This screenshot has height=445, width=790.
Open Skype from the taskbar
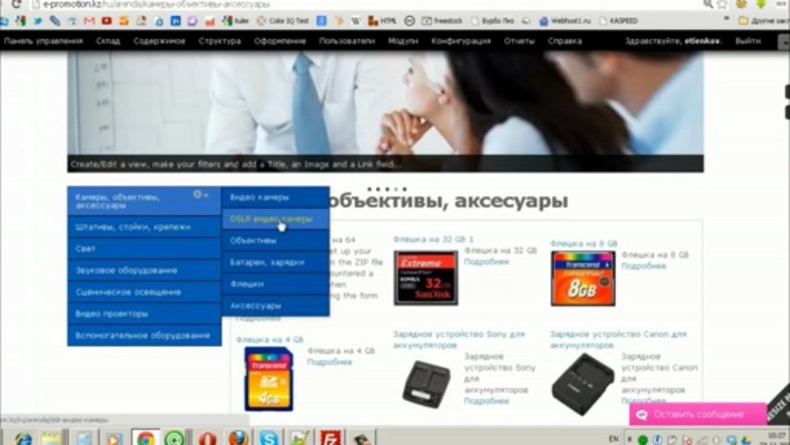(269, 439)
